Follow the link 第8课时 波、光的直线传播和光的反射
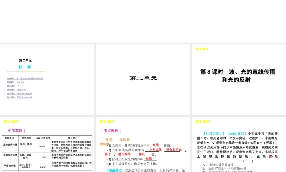Screen dimensions: 286x172 click(x=25, y=79)
